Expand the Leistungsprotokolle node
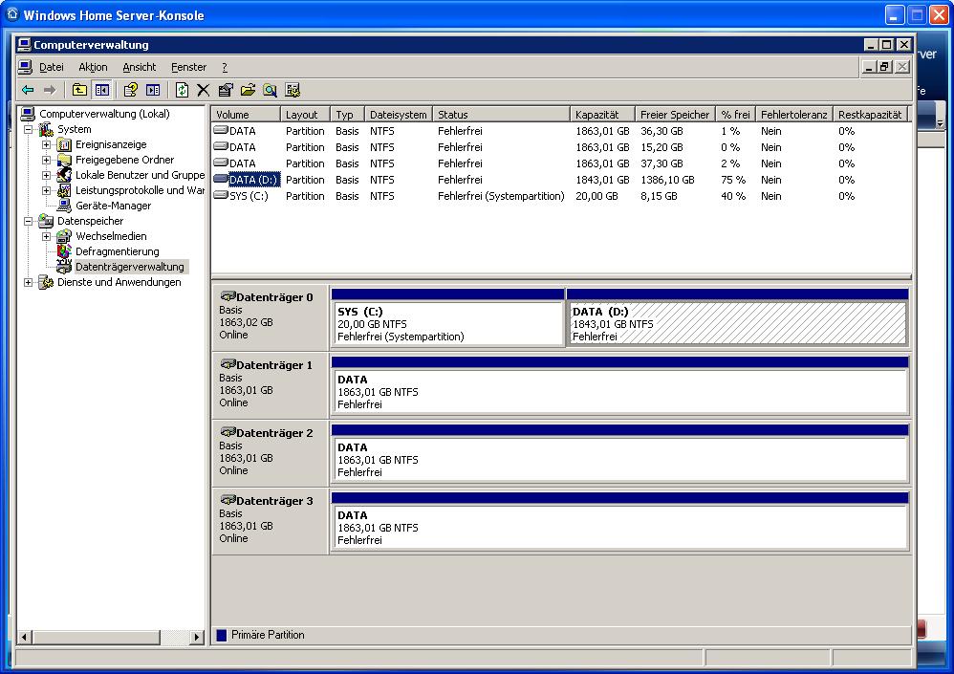 coord(46,190)
